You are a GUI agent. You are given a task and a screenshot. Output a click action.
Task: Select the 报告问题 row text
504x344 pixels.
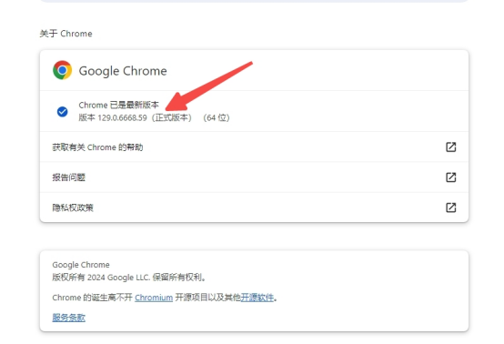[x=69, y=177]
